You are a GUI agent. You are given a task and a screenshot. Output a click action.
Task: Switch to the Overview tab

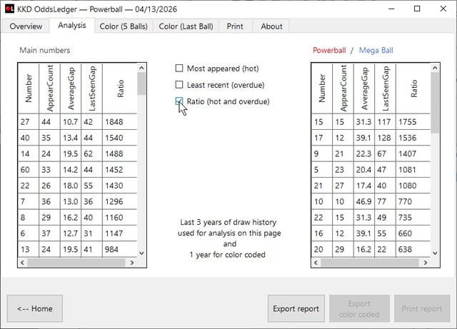coord(25,26)
